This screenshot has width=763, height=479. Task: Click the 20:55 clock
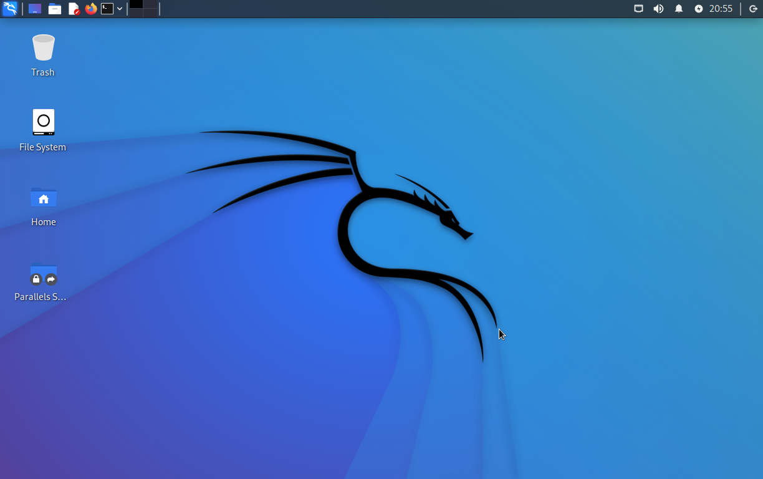click(721, 9)
